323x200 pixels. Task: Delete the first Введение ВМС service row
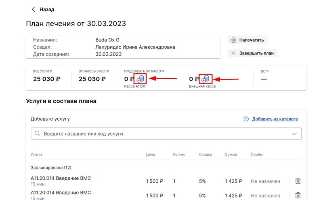(298, 181)
